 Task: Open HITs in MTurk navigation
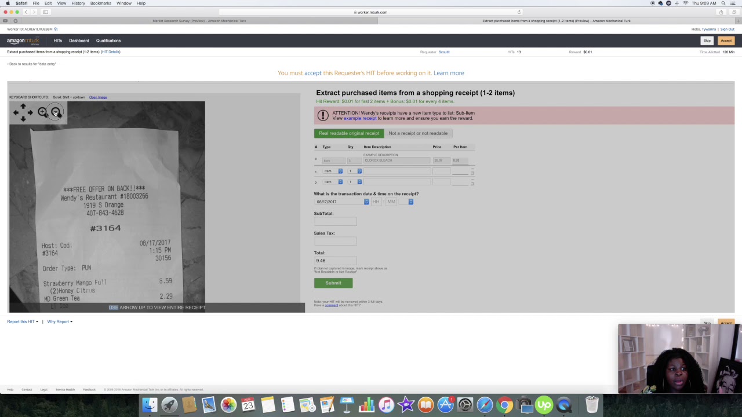tap(58, 41)
